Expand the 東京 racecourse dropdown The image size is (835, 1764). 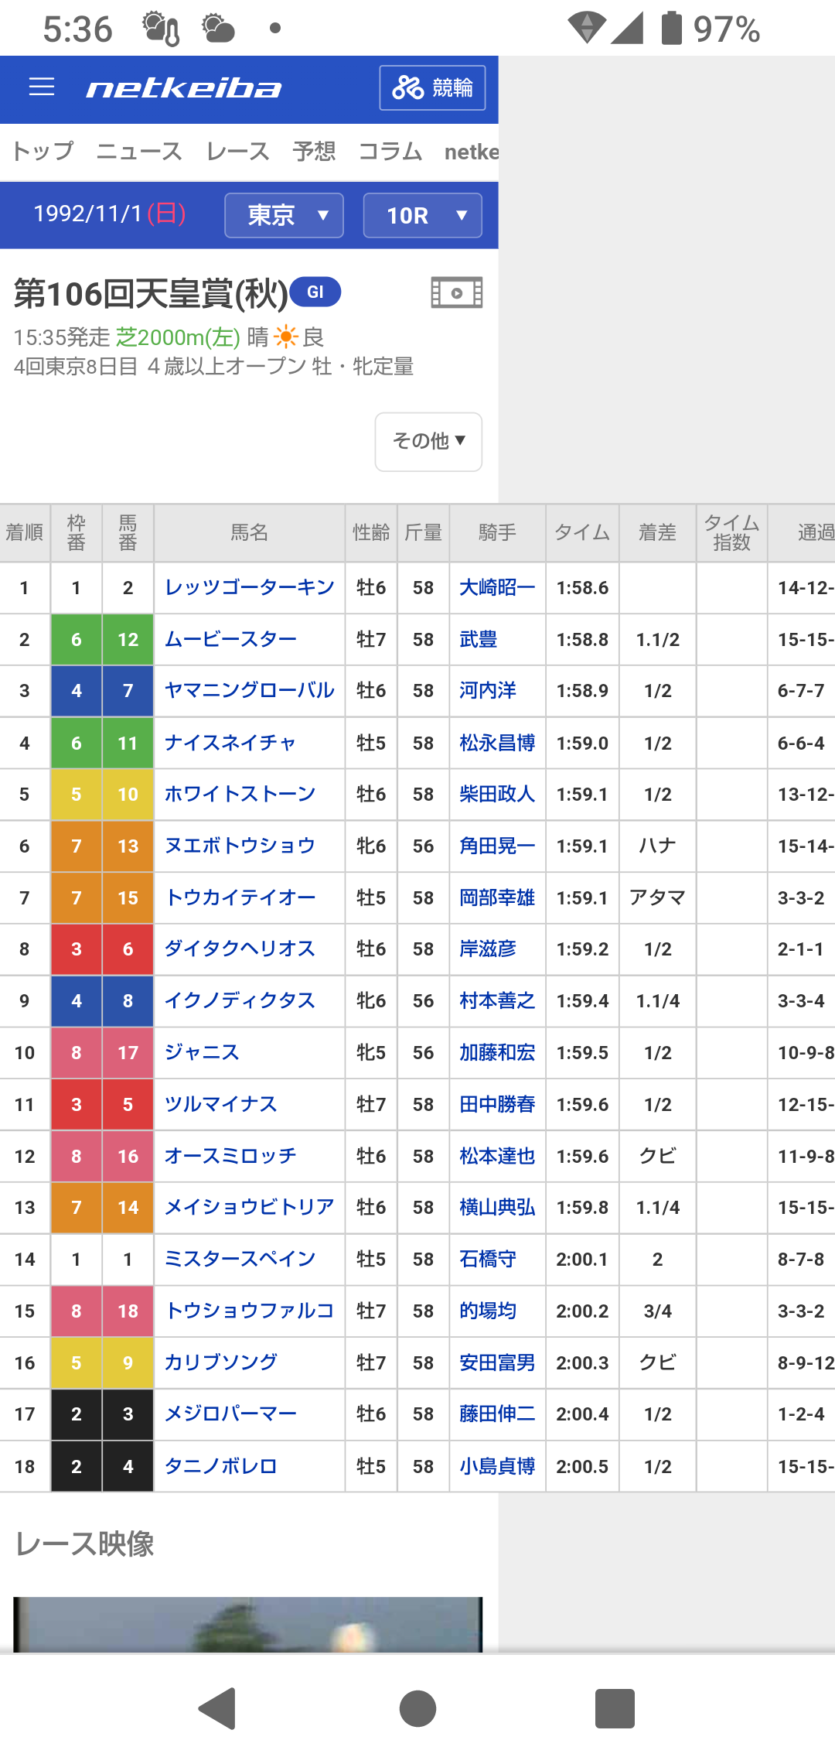284,215
